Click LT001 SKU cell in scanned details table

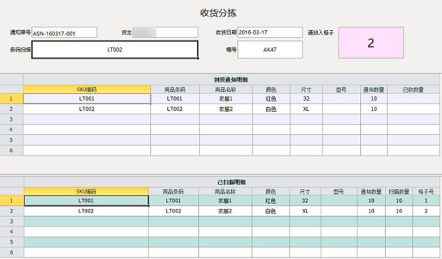tap(86, 201)
